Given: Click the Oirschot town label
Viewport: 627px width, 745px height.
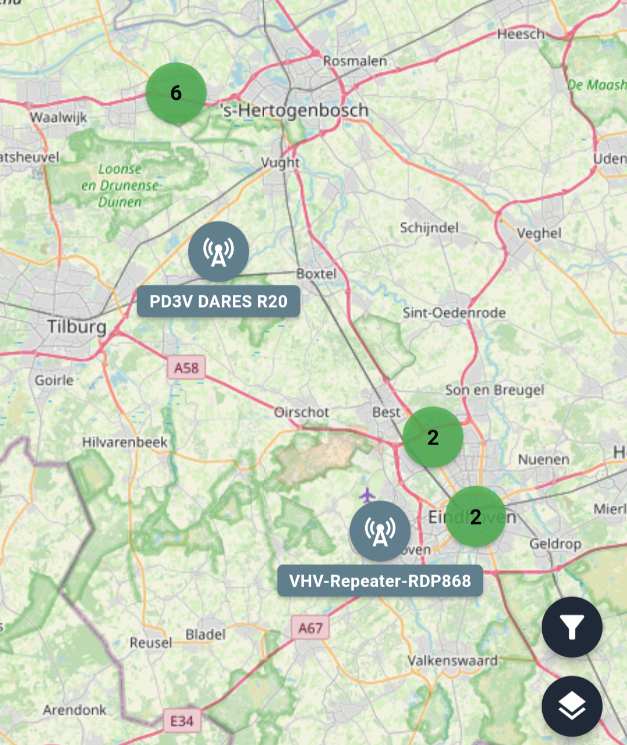Looking at the screenshot, I should (302, 412).
